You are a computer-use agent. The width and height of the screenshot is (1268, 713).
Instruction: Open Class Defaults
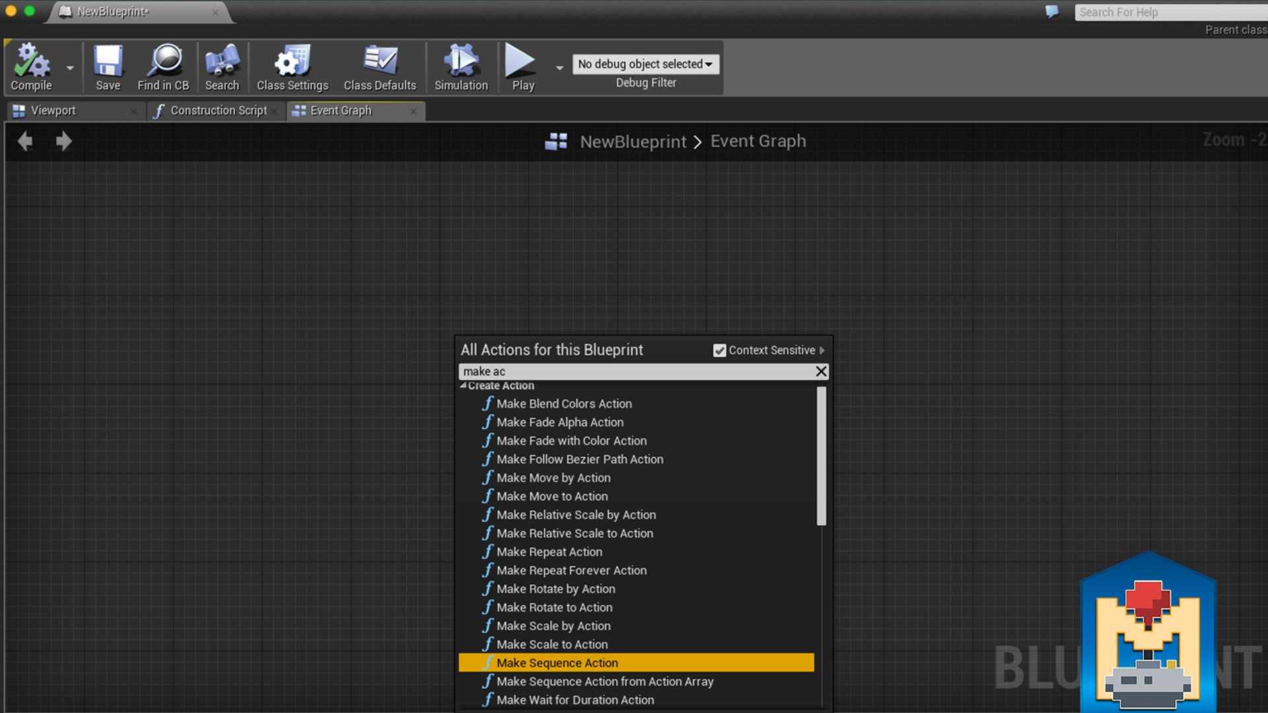(x=380, y=66)
